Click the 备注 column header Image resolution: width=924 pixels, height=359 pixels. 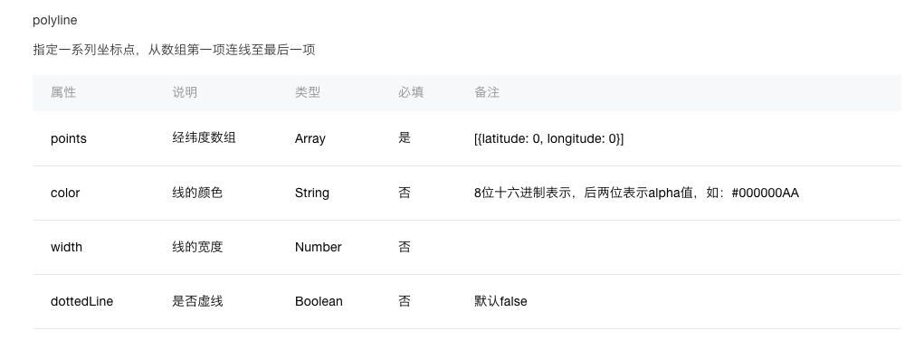click(487, 92)
